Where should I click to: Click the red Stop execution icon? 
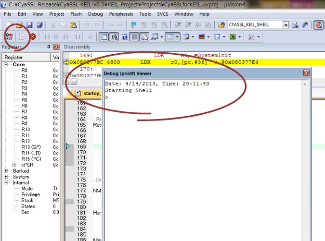click(33, 36)
